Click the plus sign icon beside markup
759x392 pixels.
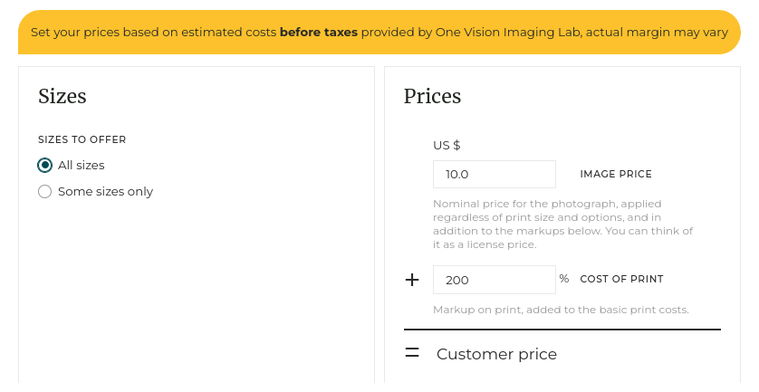412,280
